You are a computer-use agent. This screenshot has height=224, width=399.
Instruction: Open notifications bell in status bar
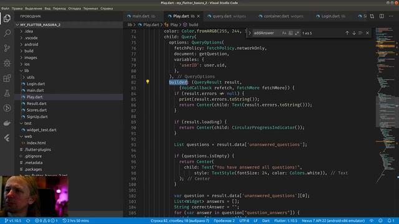click(x=391, y=221)
